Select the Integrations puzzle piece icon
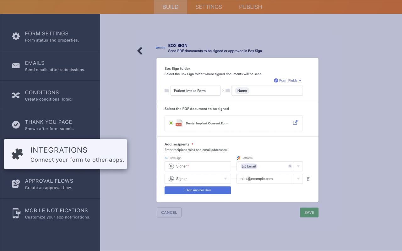 coord(17,154)
